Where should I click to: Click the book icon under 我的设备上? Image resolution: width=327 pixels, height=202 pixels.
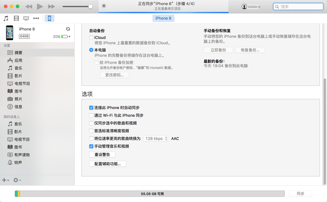pyautogui.click(x=10, y=147)
